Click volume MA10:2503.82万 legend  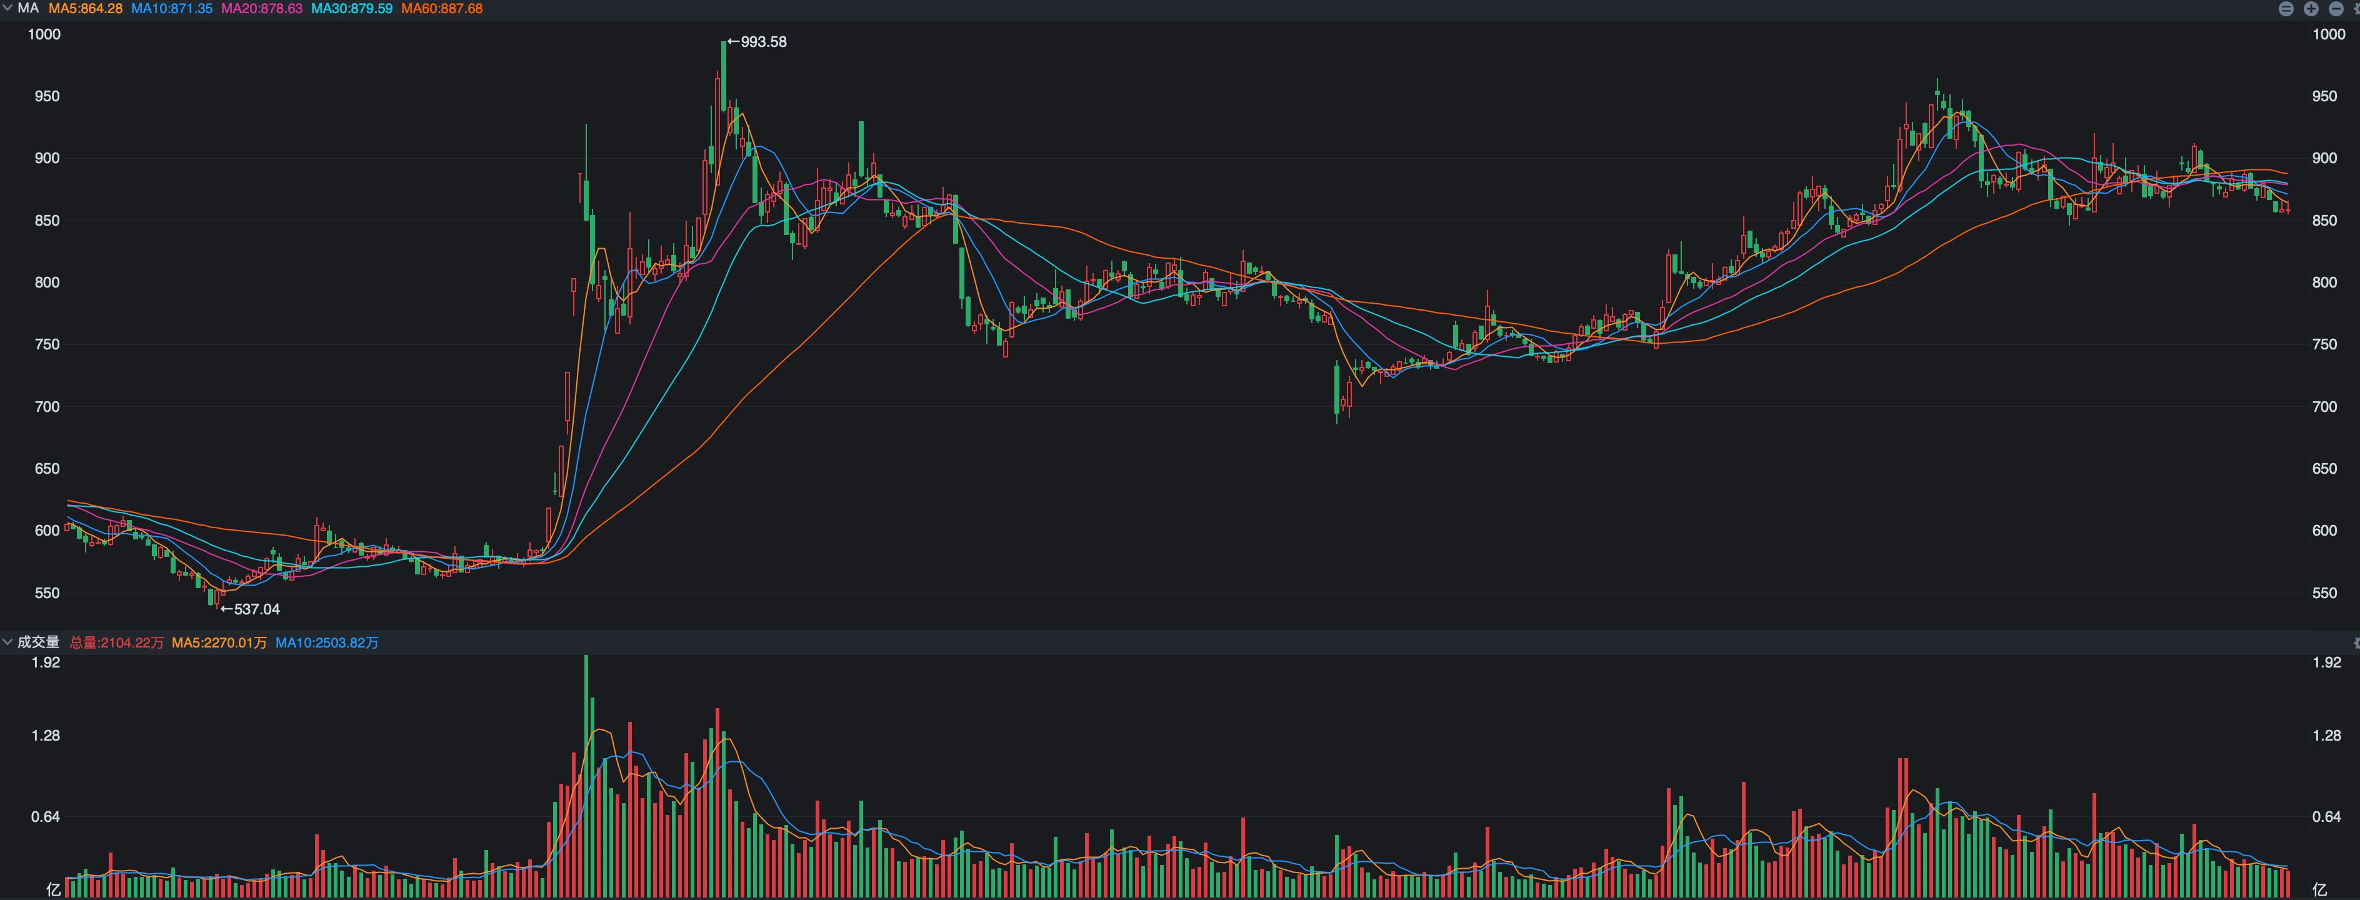coord(327,642)
